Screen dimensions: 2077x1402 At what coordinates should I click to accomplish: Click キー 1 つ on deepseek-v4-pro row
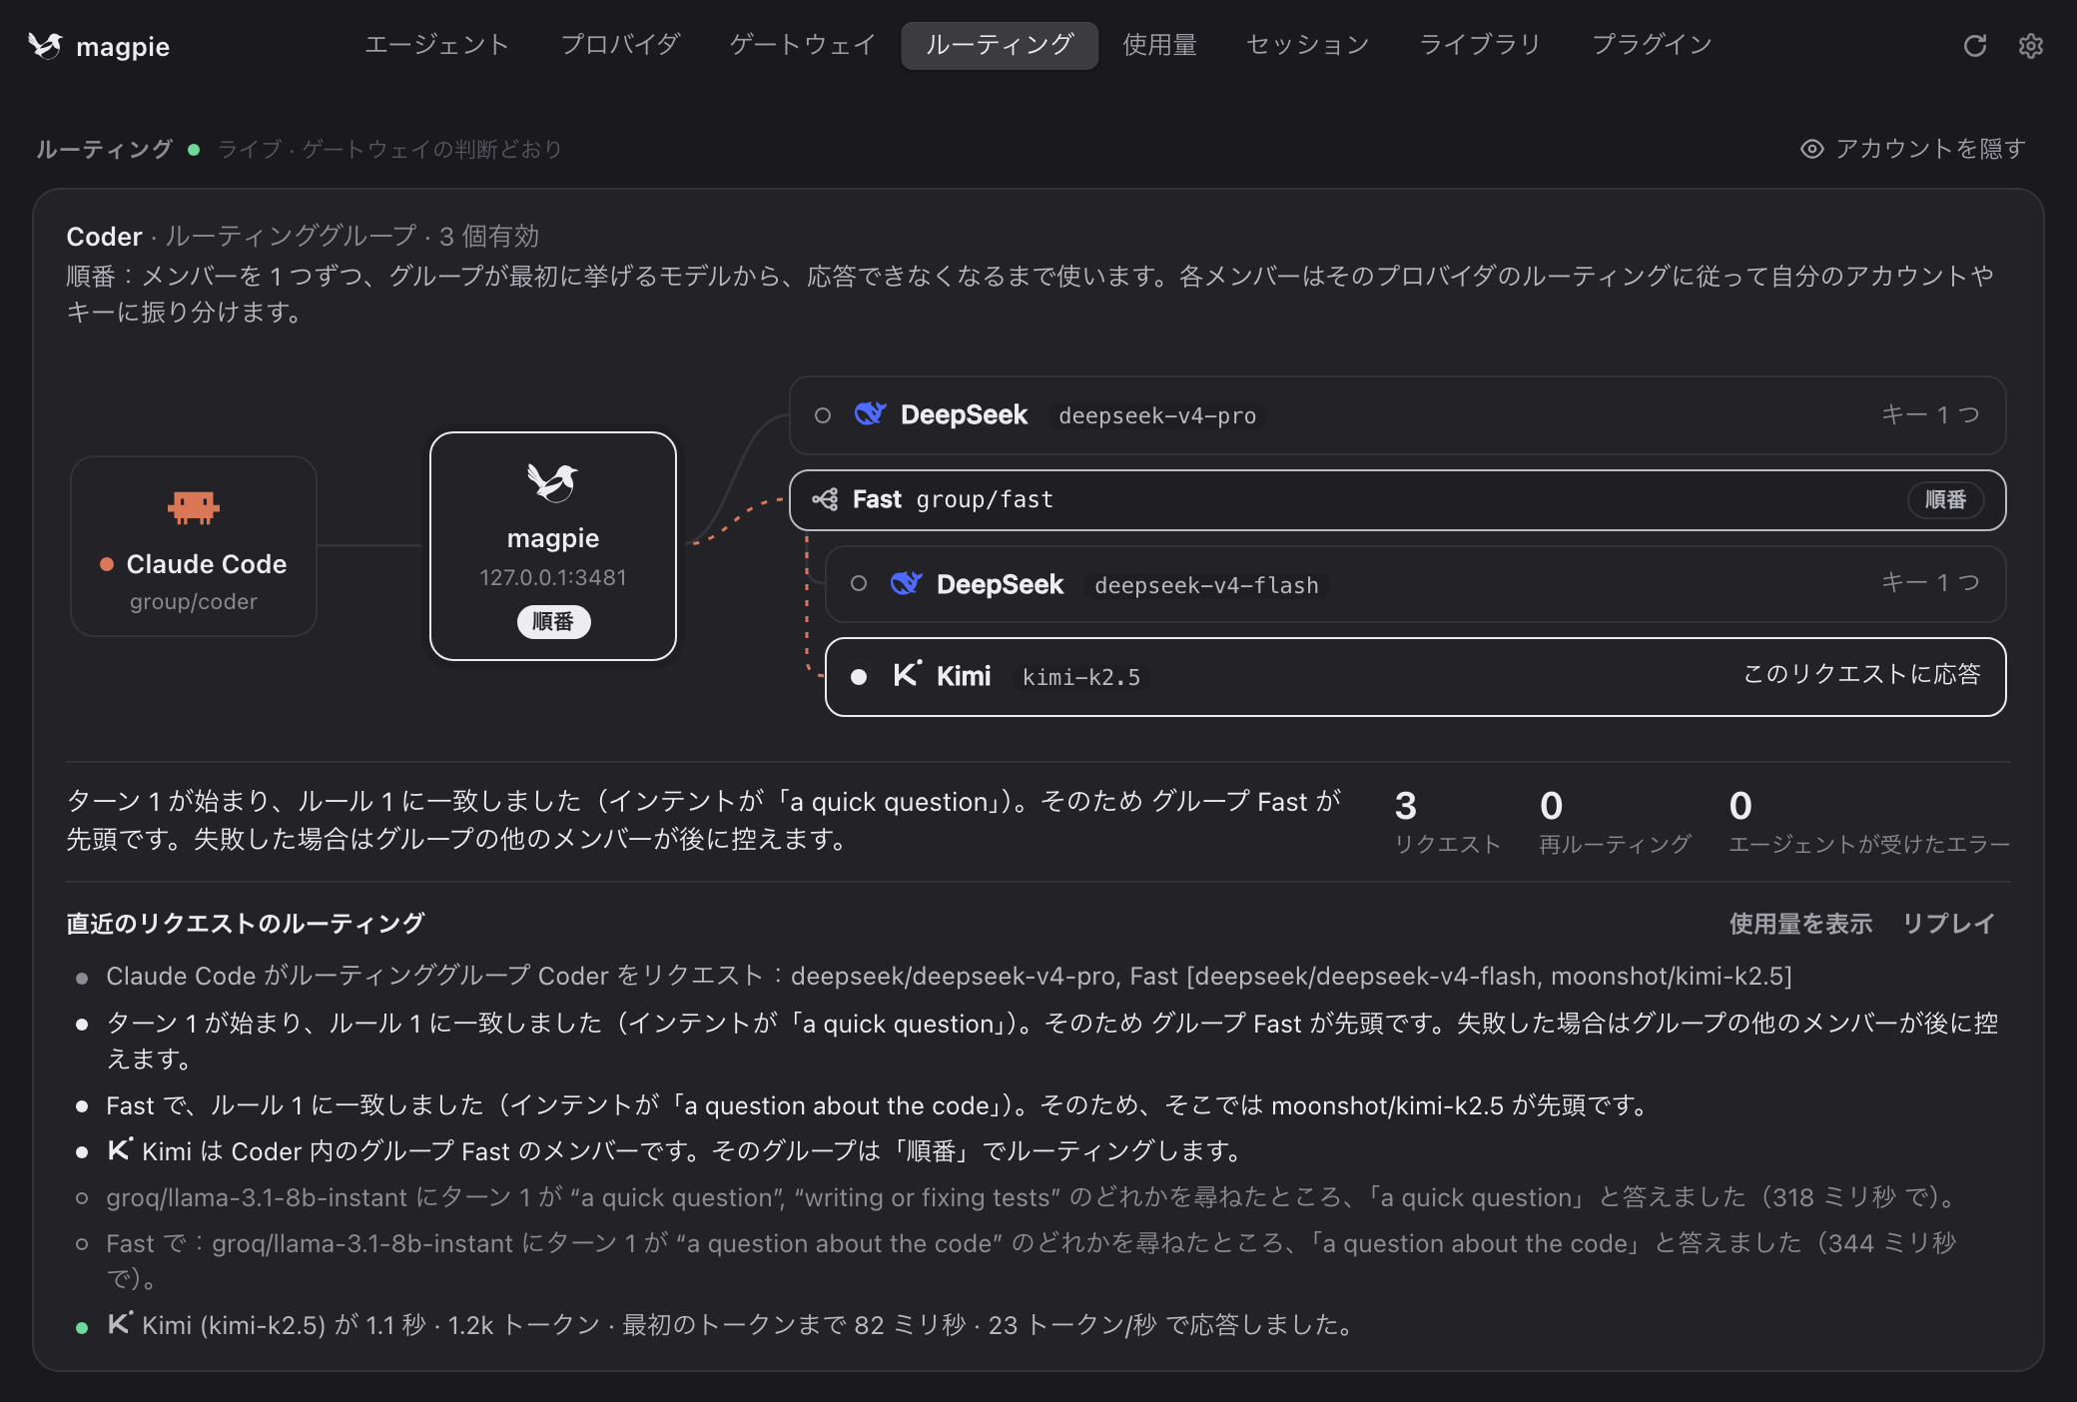[1931, 414]
